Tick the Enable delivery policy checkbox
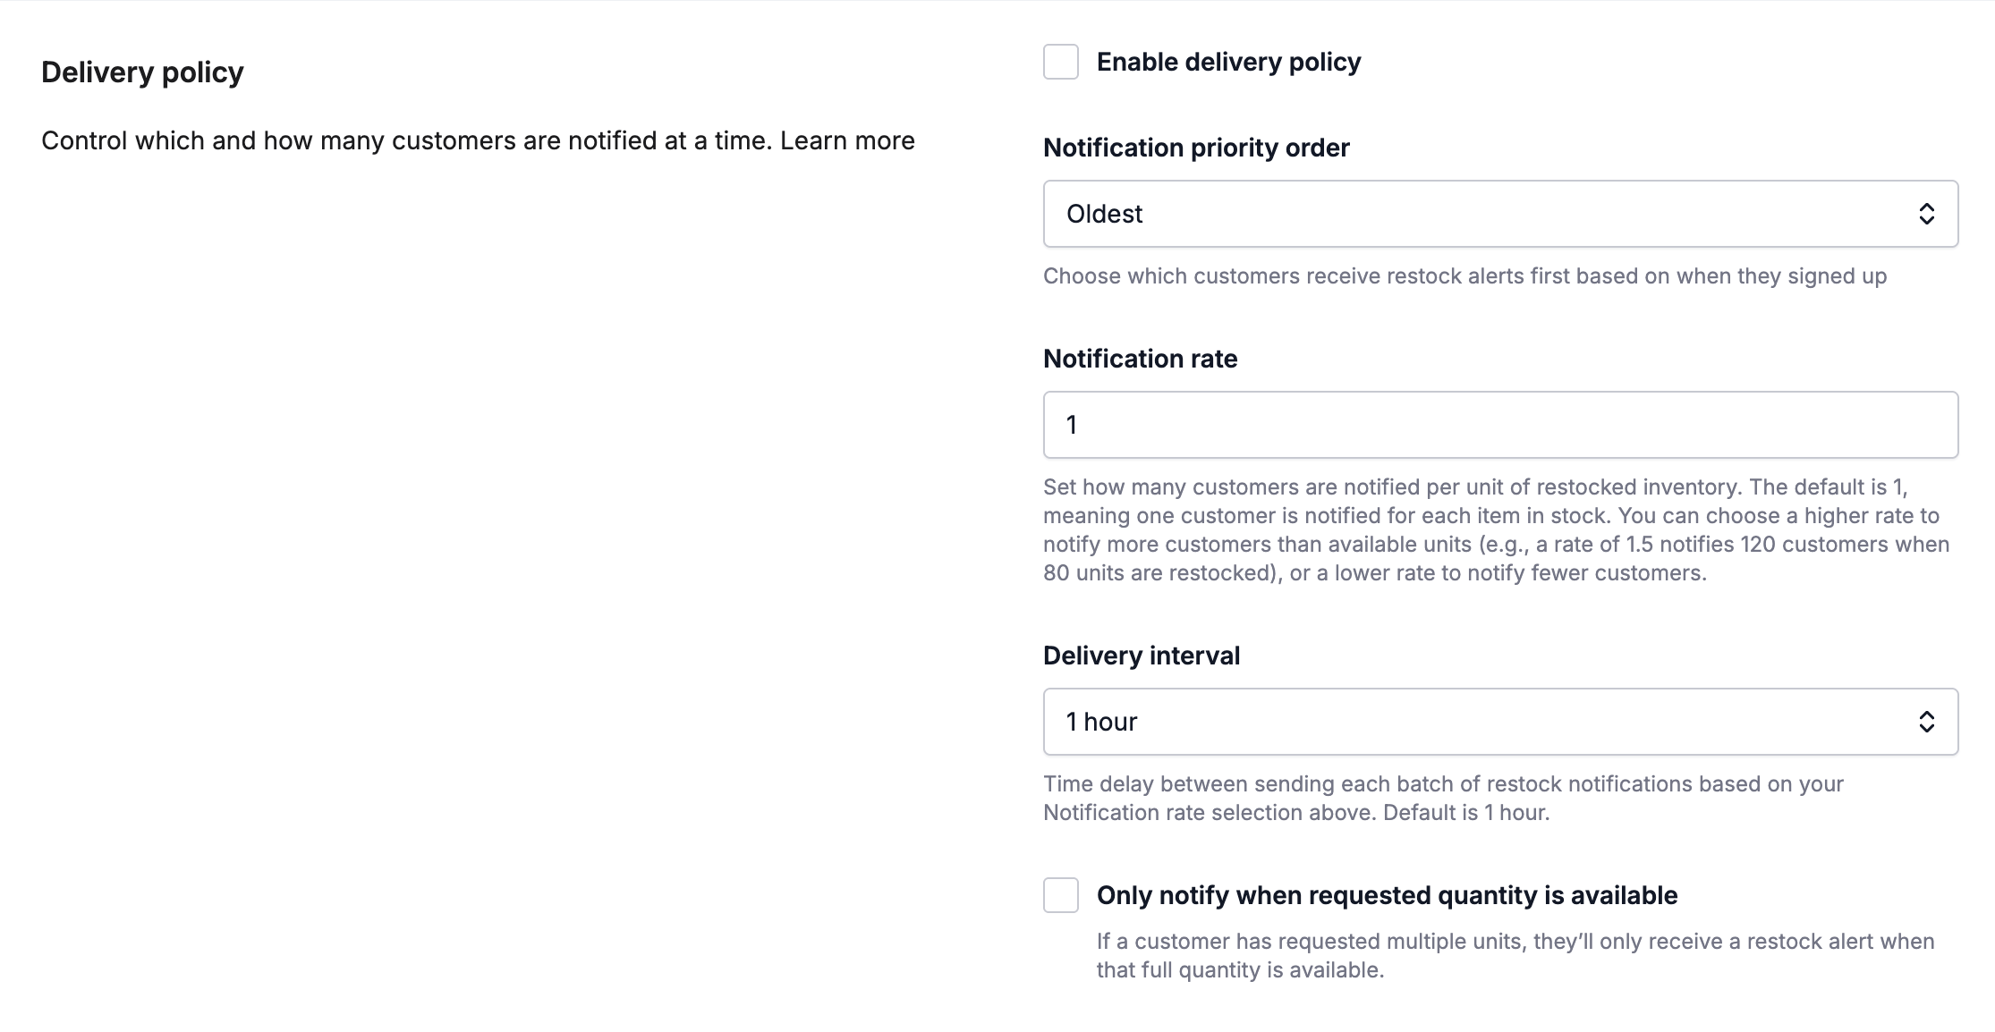Screen dimensions: 1995x1032 [x=1061, y=62]
